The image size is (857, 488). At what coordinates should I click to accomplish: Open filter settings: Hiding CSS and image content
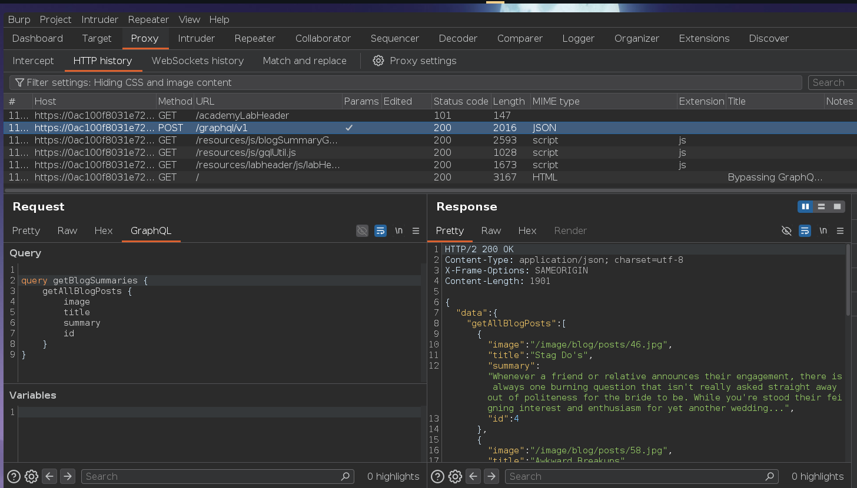pos(406,82)
